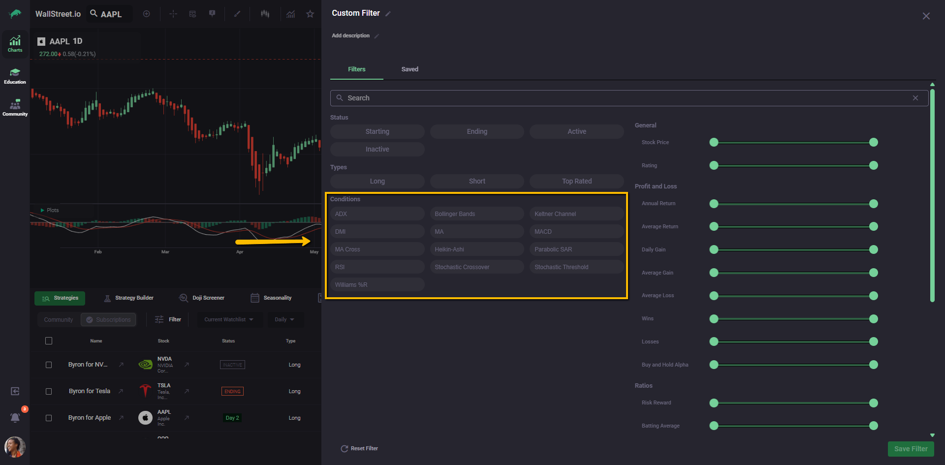Check the Byron for Tesla row checkbox

click(x=49, y=391)
